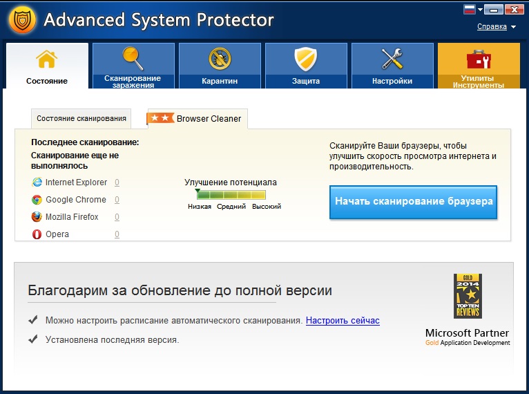
Task: Click the Advanced System Protector shield logo
Action: pyautogui.click(x=22, y=20)
